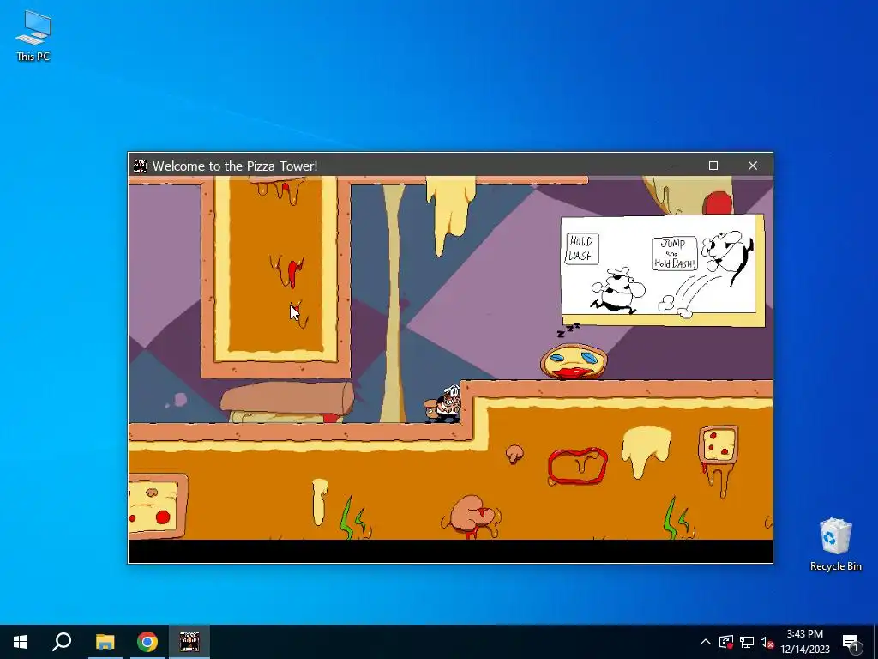This screenshot has width=878, height=659.
Task: Open the taskbar search magnifier
Action: point(62,642)
